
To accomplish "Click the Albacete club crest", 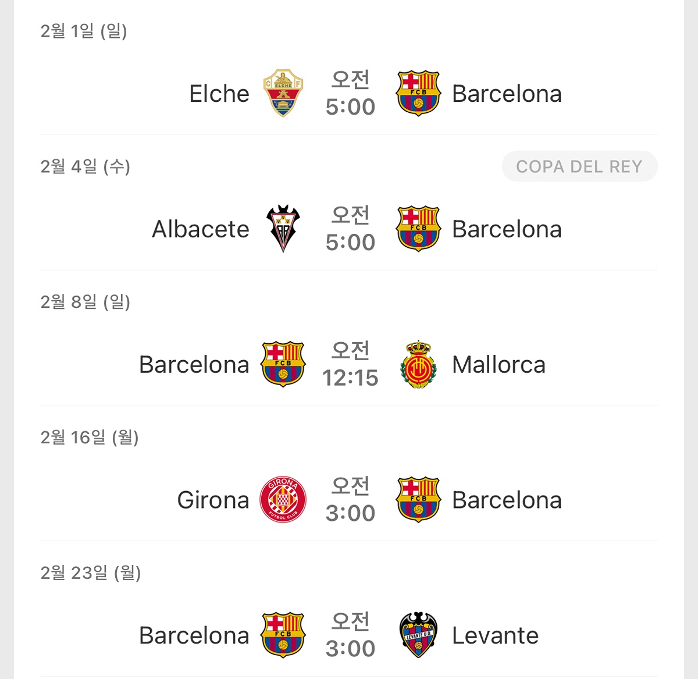I will (x=283, y=229).
